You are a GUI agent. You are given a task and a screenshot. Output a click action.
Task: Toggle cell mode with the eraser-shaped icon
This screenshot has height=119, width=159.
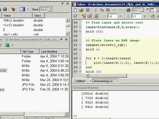tap(75, 16)
